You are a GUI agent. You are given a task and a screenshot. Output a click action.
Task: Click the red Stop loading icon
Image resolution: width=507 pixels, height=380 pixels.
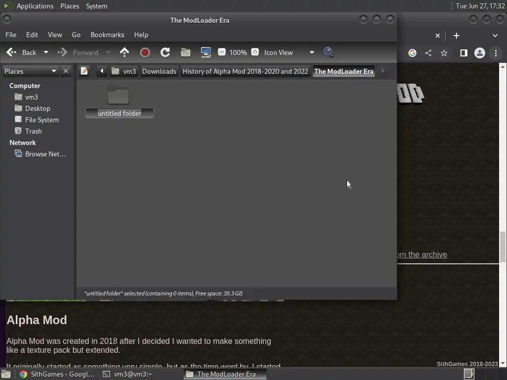pos(145,52)
